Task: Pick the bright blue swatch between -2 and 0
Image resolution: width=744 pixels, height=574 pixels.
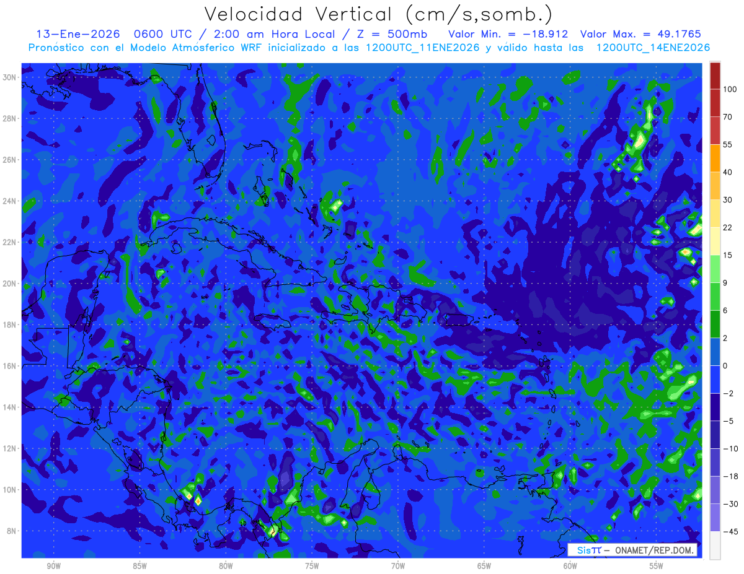Action: [x=715, y=380]
